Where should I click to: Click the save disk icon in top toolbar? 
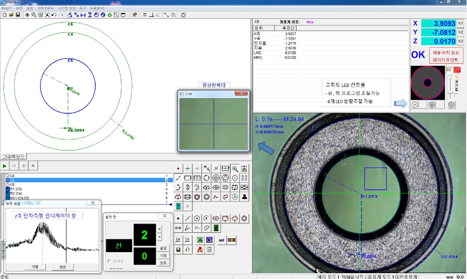18,15
